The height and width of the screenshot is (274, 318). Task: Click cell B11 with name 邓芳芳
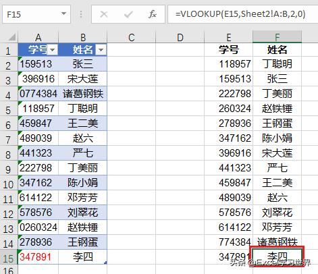[x=83, y=198]
